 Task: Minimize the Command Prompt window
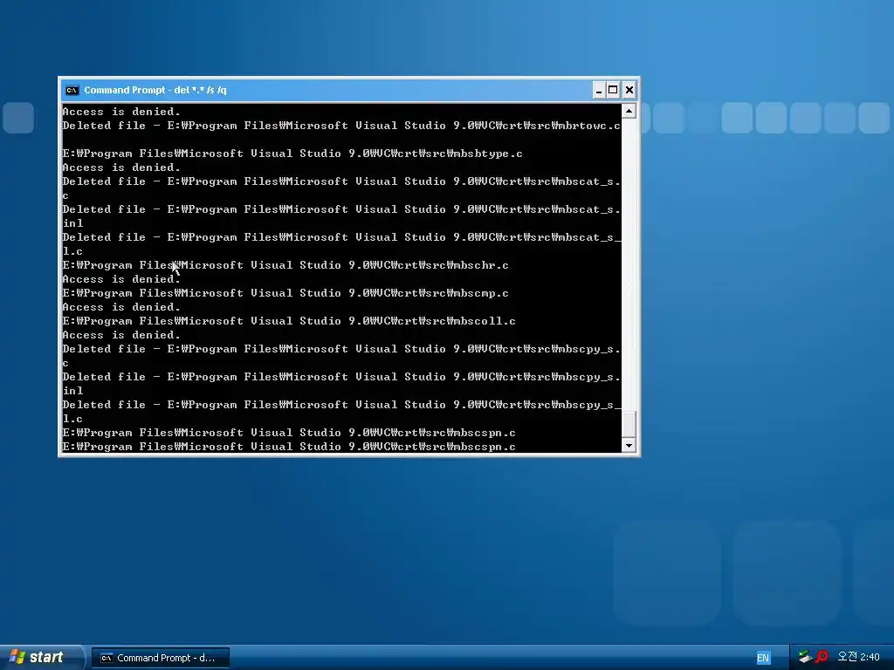(x=599, y=90)
